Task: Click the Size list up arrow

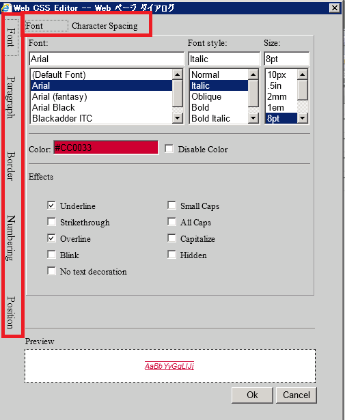Action: point(303,74)
